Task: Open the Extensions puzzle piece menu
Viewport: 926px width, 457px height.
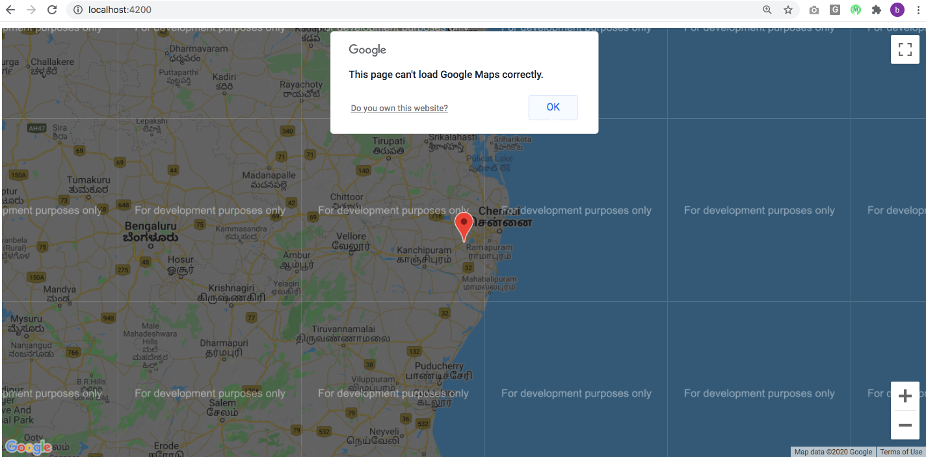Action: coord(877,10)
